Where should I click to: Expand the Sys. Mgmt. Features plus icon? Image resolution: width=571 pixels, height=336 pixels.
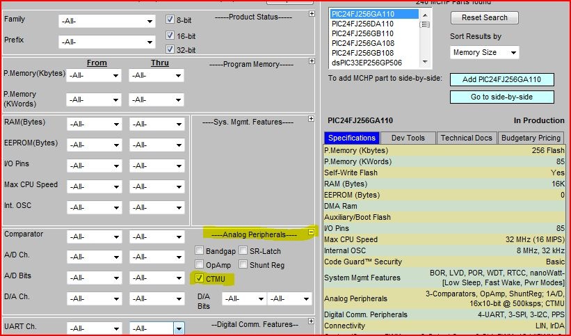[311, 118]
